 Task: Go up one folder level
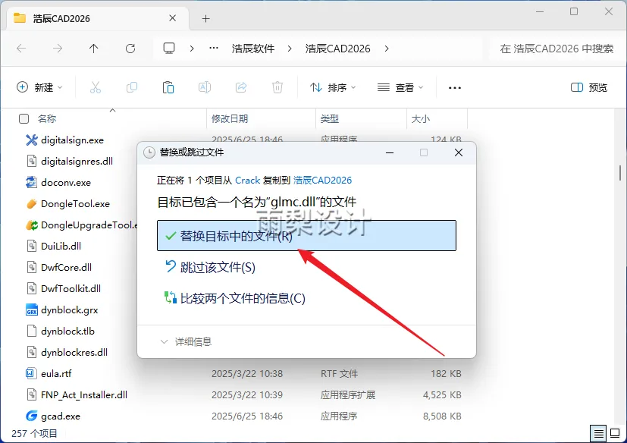click(93, 49)
